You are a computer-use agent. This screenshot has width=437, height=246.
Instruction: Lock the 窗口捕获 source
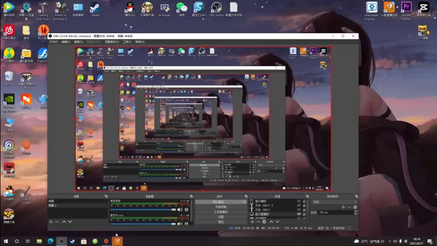tap(304, 201)
